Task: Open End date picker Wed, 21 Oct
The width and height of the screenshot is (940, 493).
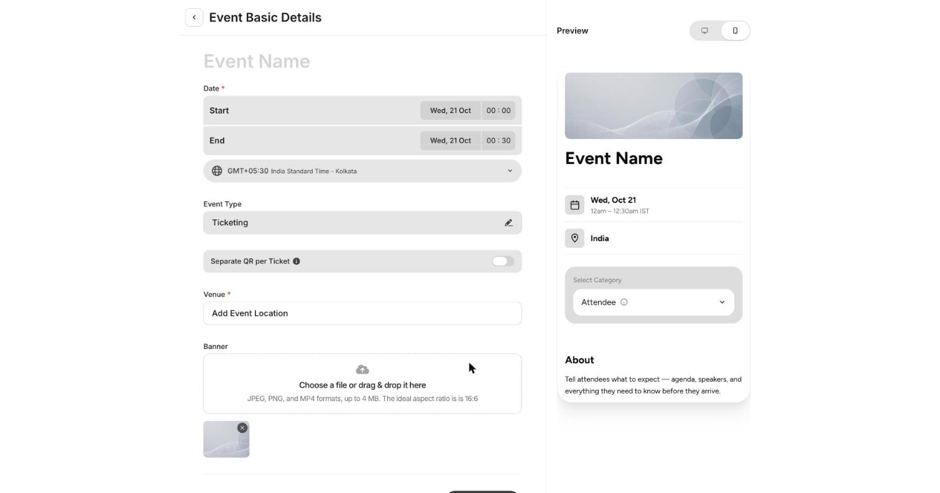Action: point(451,140)
